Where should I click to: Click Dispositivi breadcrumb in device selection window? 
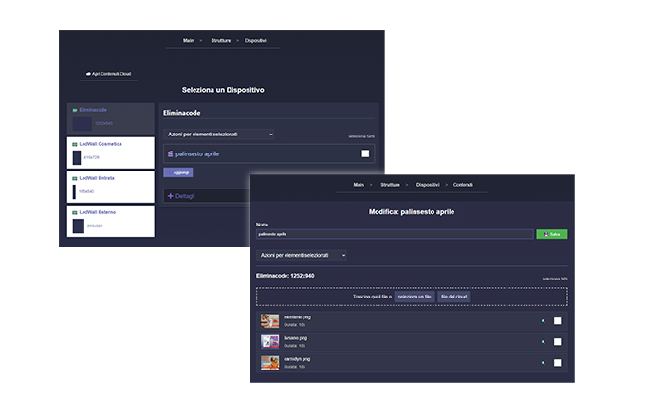click(255, 40)
